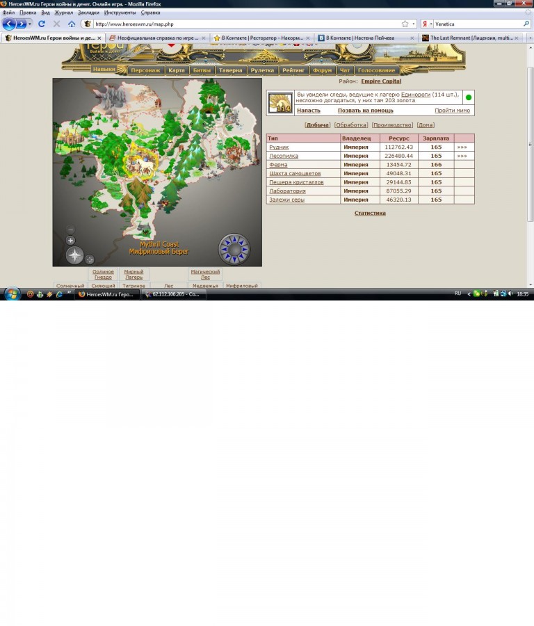
Task: Select the Дома category tab
Action: [x=426, y=125]
